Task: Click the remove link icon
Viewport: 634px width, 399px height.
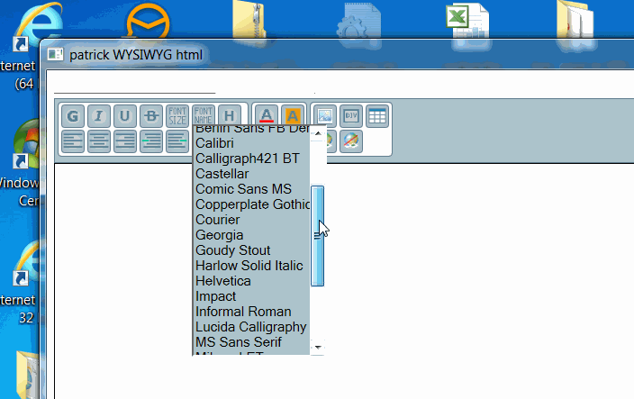Action: tap(351, 141)
